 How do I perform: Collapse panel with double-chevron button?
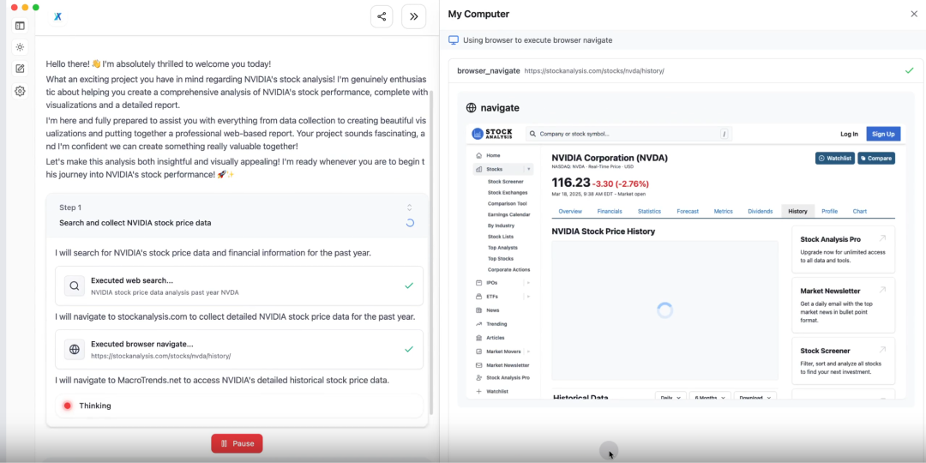pyautogui.click(x=414, y=16)
